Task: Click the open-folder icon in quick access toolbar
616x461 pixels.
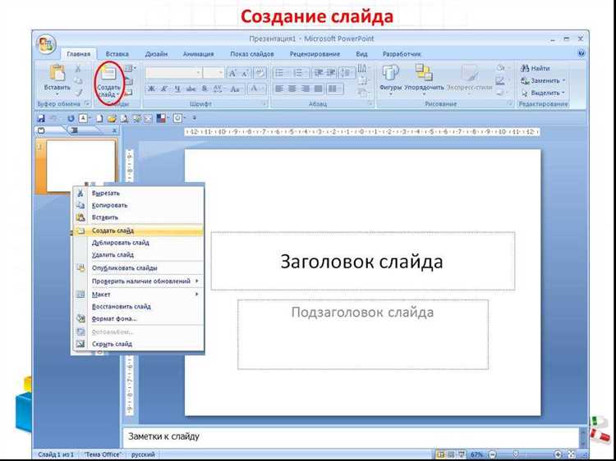Action: tap(113, 118)
